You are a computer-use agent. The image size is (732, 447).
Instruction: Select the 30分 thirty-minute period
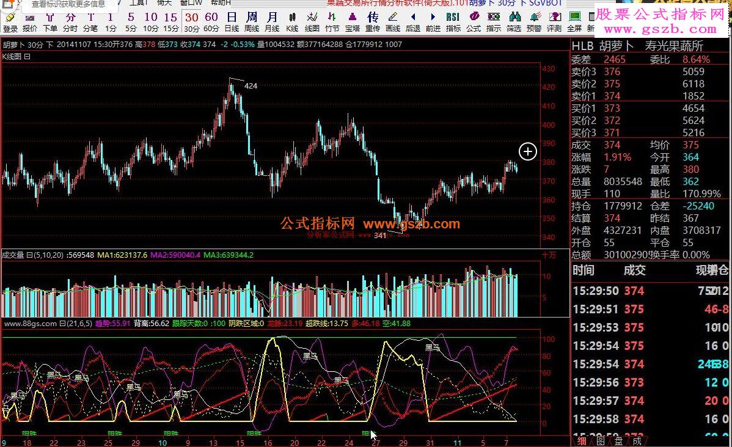pyautogui.click(x=191, y=23)
